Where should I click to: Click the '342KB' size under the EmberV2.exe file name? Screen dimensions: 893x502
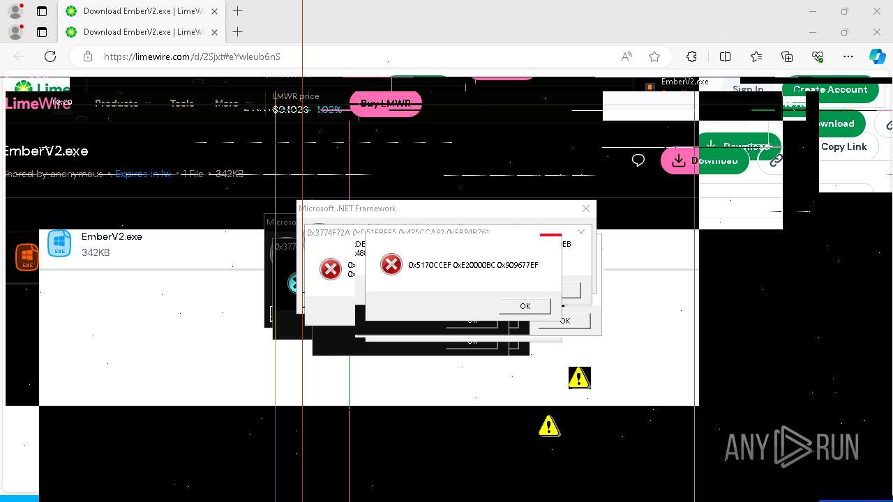click(96, 252)
